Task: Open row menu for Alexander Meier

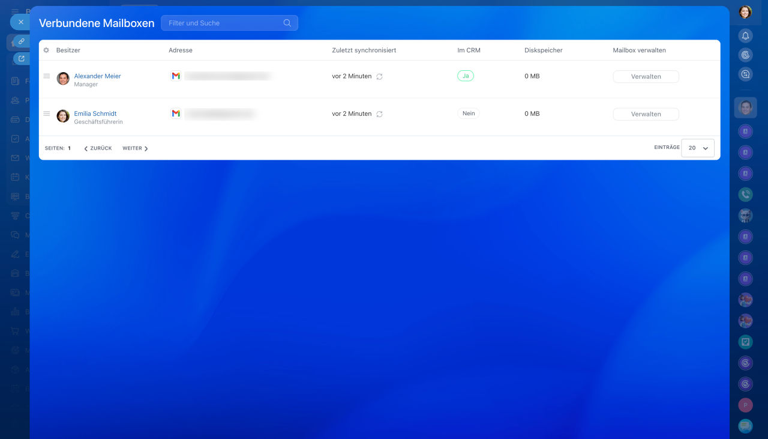Action: point(47,76)
